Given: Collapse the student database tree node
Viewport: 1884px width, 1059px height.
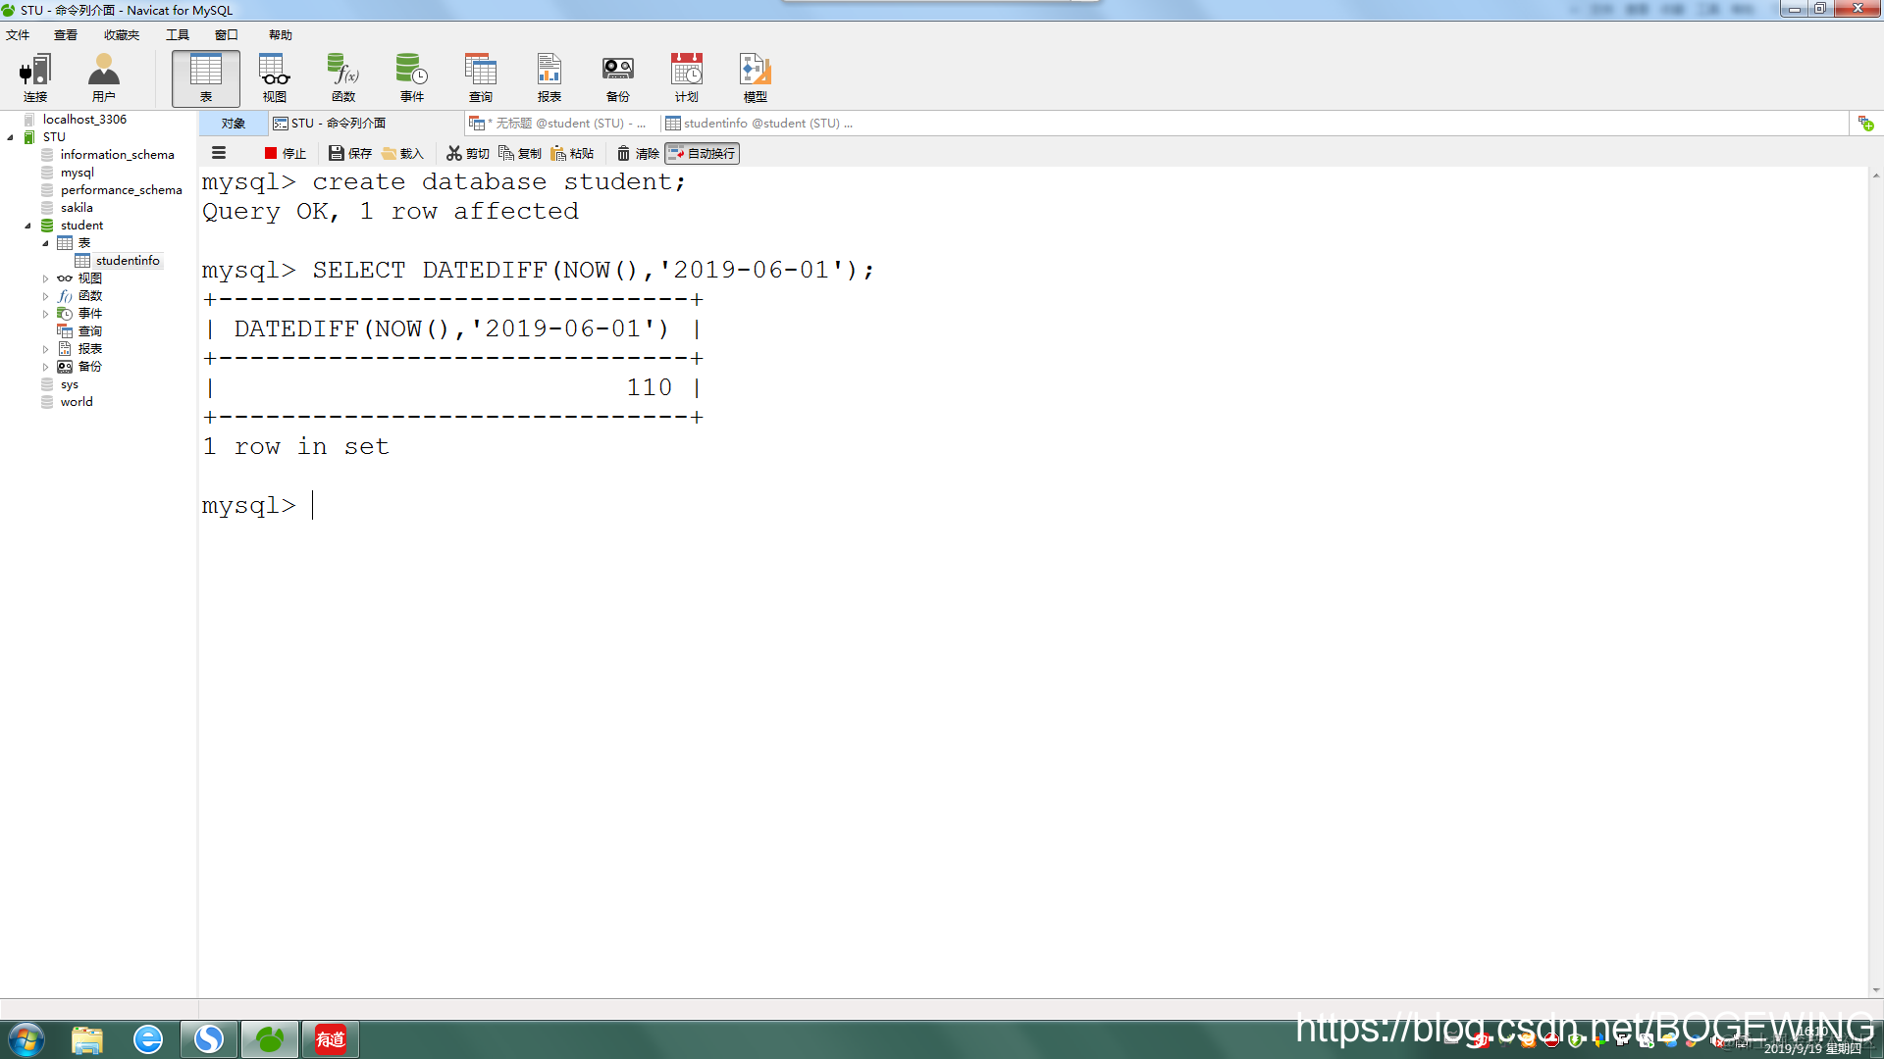Looking at the screenshot, I should [28, 226].
